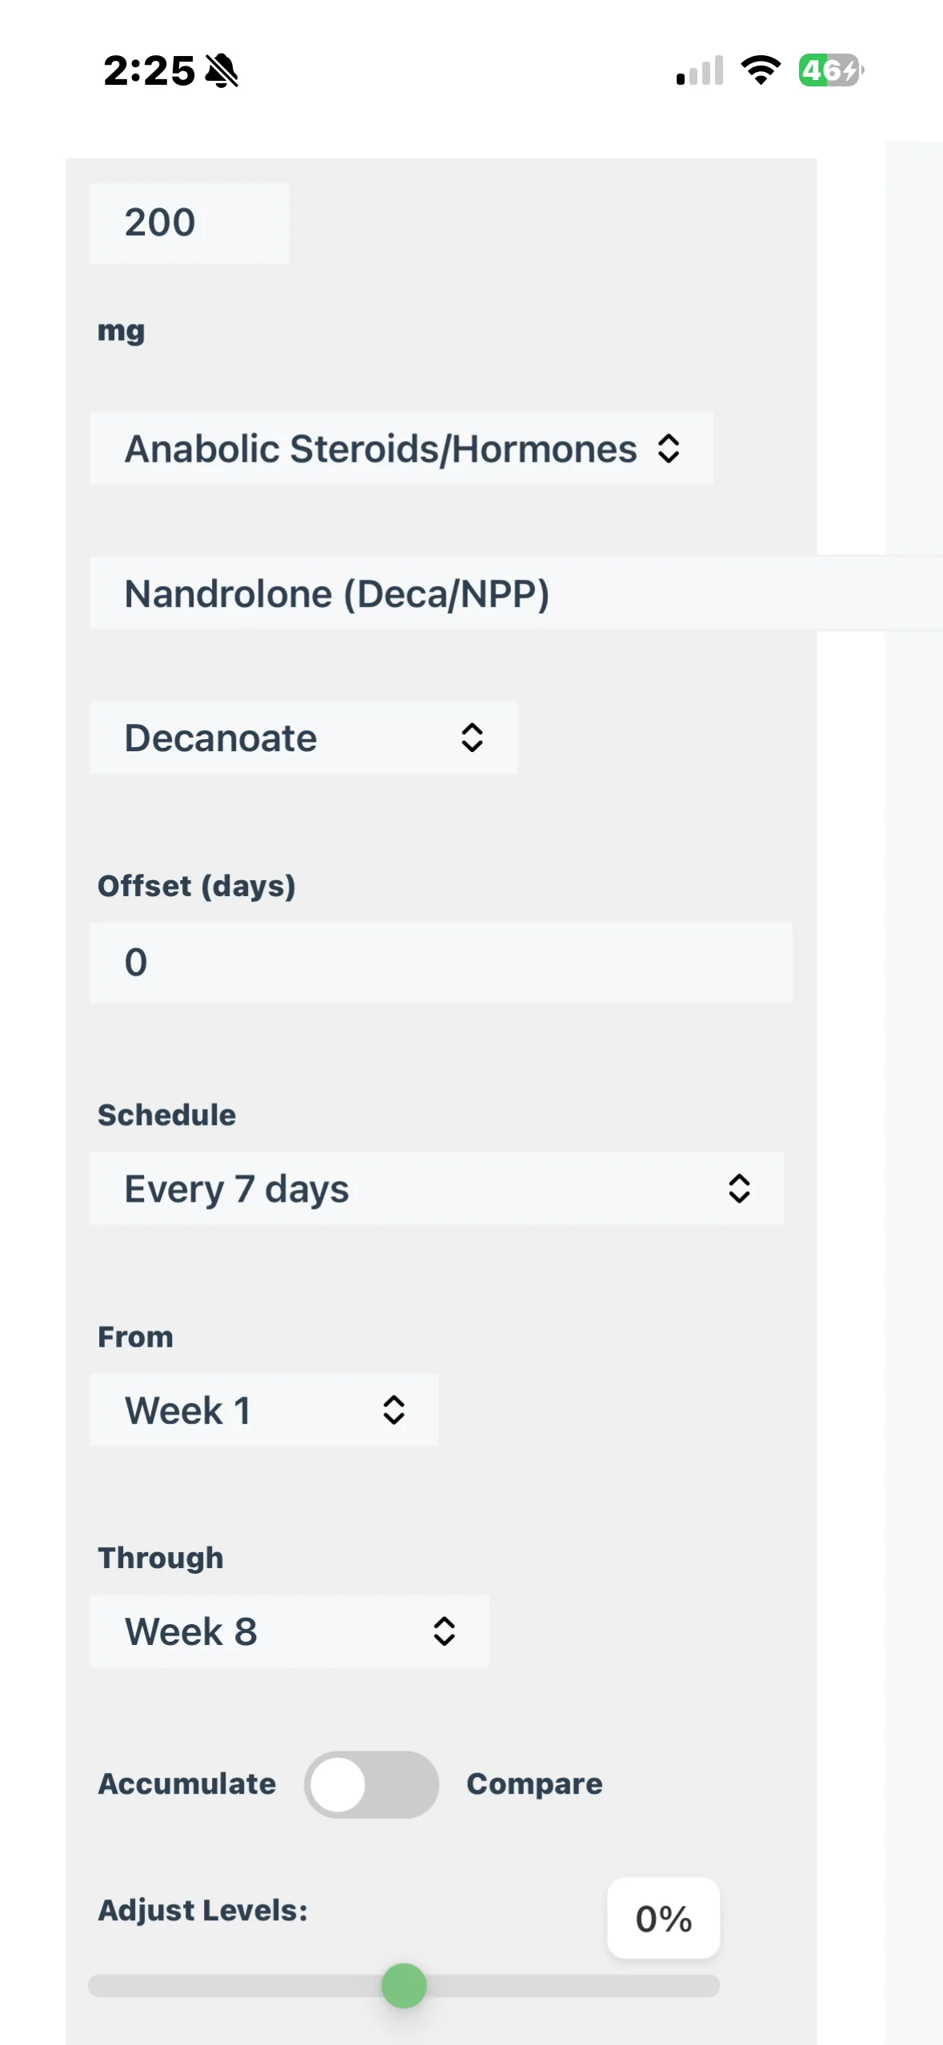Image resolution: width=943 pixels, height=2045 pixels.
Task: Click chevron arrows on Decanoate selector
Action: [472, 738]
